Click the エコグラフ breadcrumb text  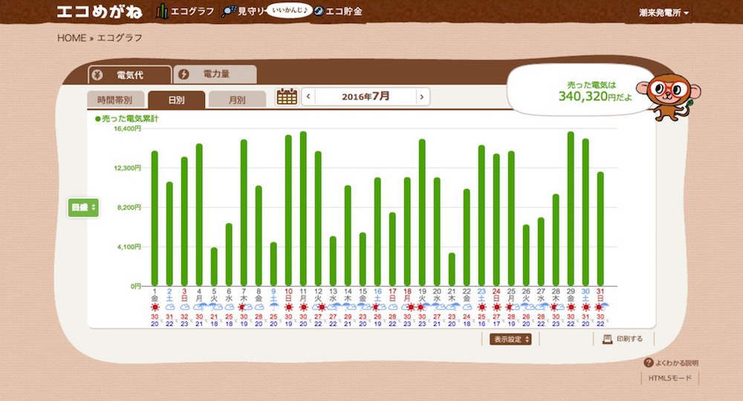(120, 38)
